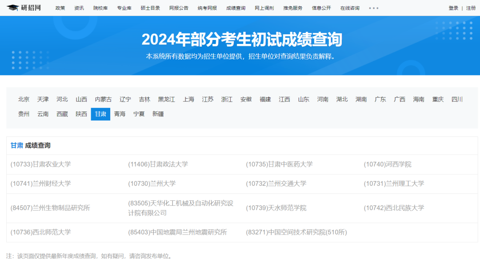
Task: Open (10736)西北师范大学 score query
Action: click(x=41, y=232)
